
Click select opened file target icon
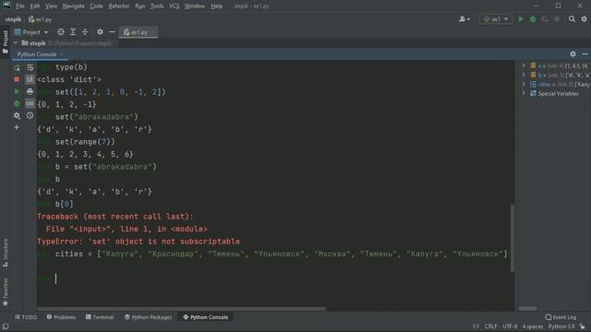pyautogui.click(x=61, y=32)
